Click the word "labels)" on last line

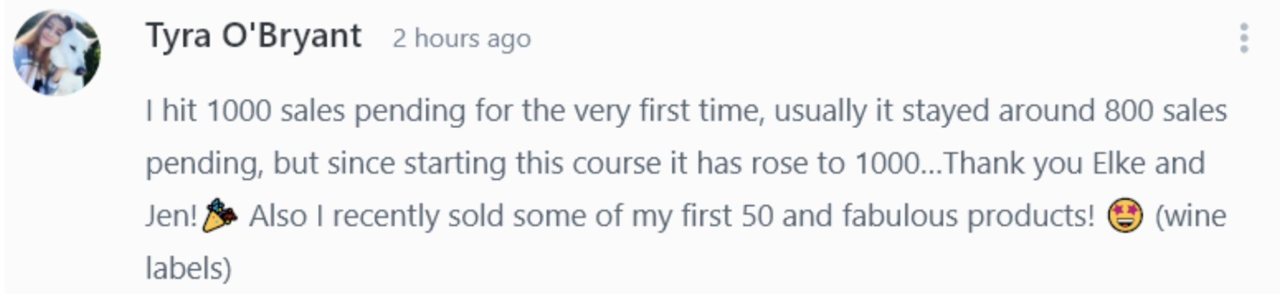pos(188,268)
